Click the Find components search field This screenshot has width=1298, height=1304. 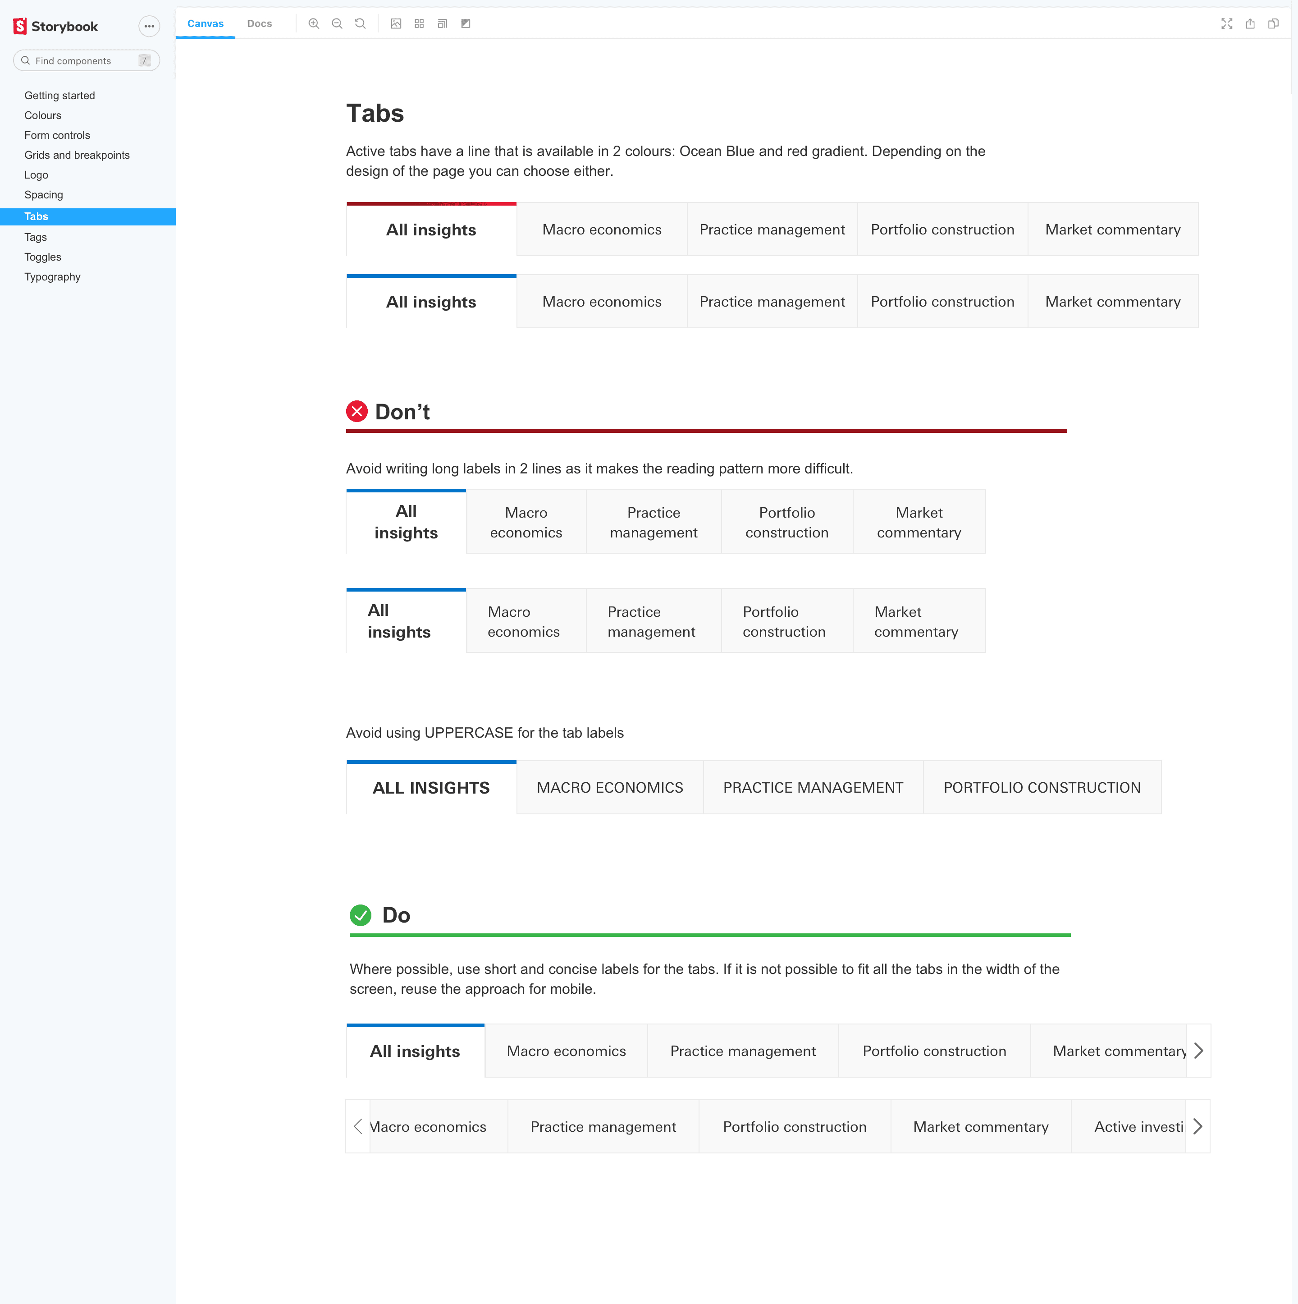coord(81,61)
